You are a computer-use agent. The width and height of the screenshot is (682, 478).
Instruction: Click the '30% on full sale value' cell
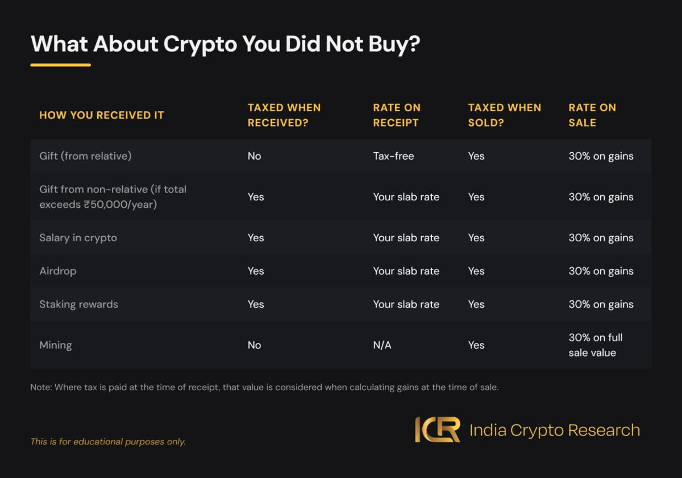click(595, 345)
